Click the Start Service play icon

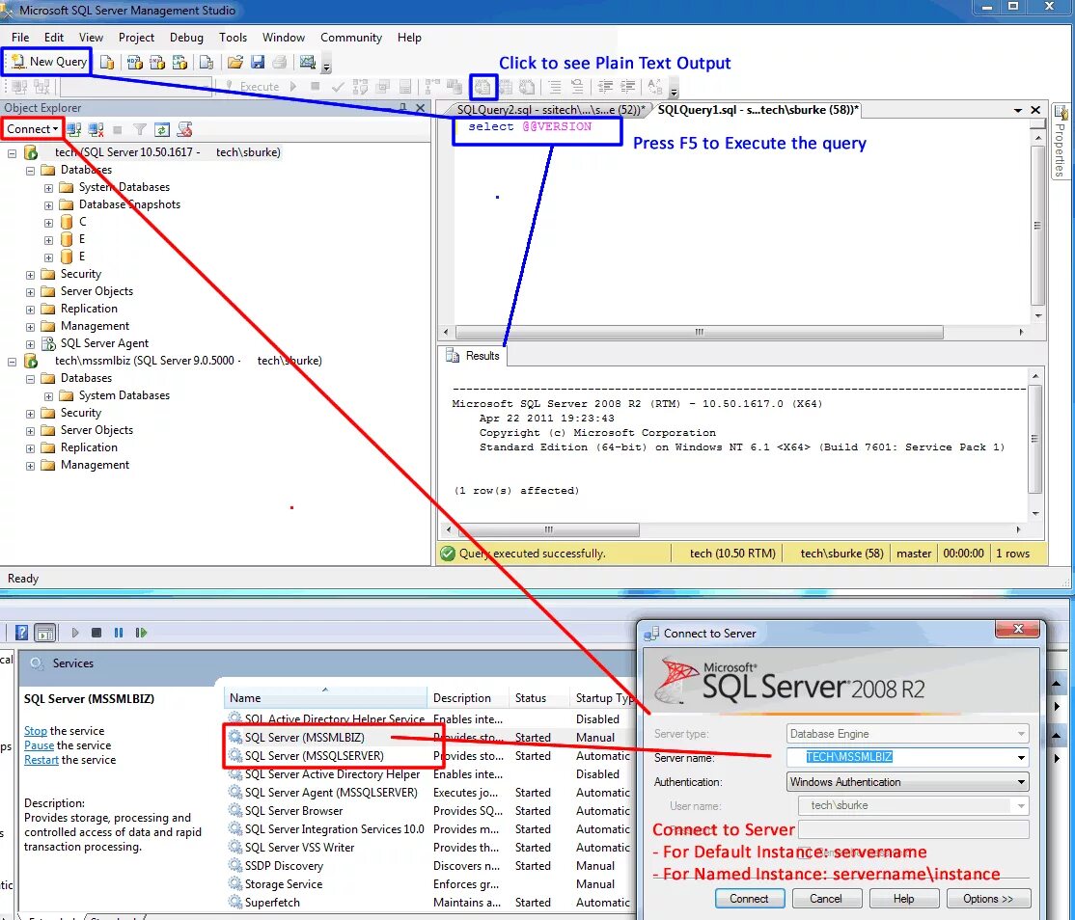click(x=74, y=633)
